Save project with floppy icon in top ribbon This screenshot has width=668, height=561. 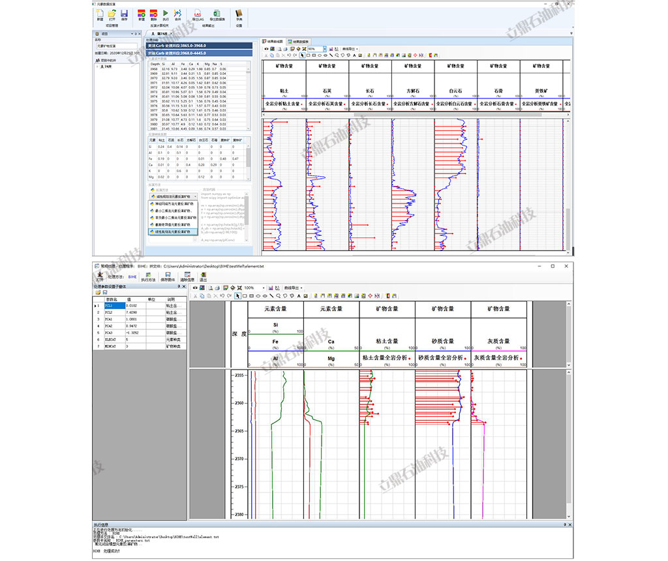124,14
